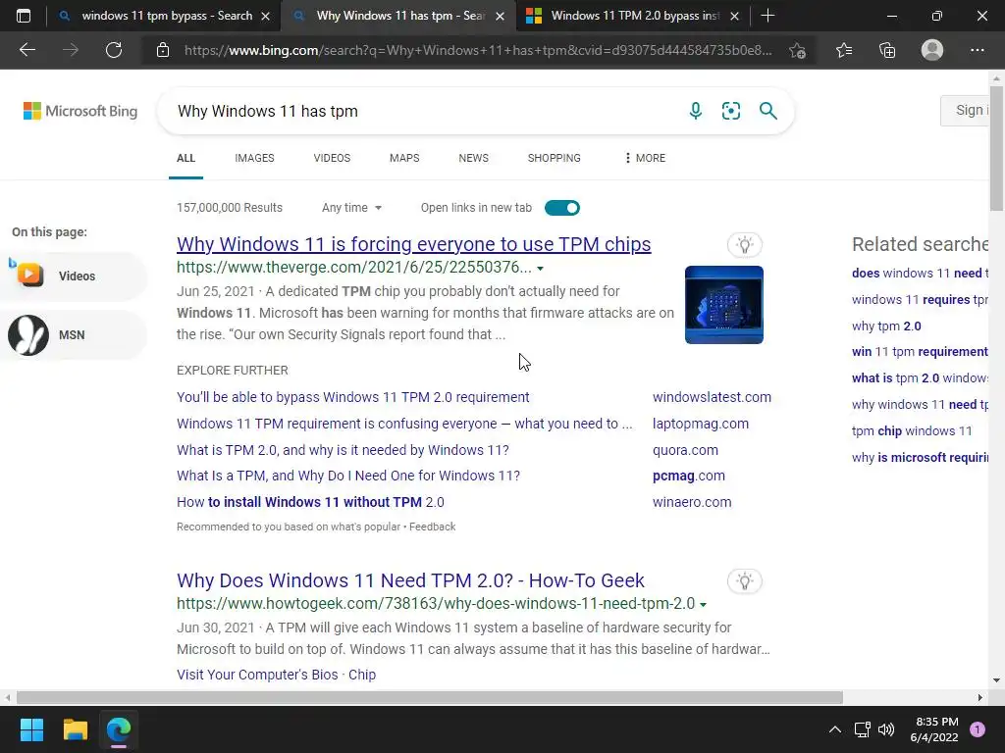Open the pcmag.com source link
The width and height of the screenshot is (1005, 753).
[689, 476]
